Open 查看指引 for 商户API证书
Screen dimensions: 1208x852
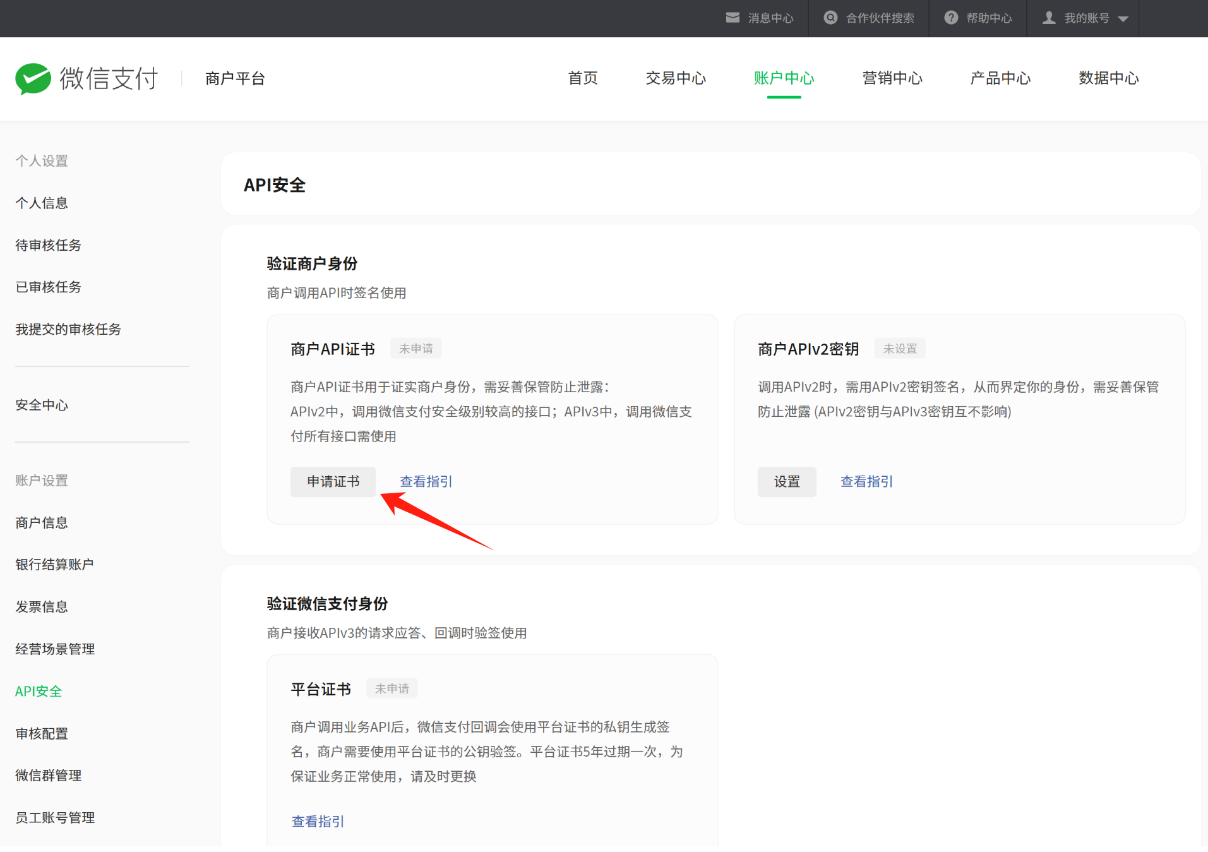tap(426, 481)
